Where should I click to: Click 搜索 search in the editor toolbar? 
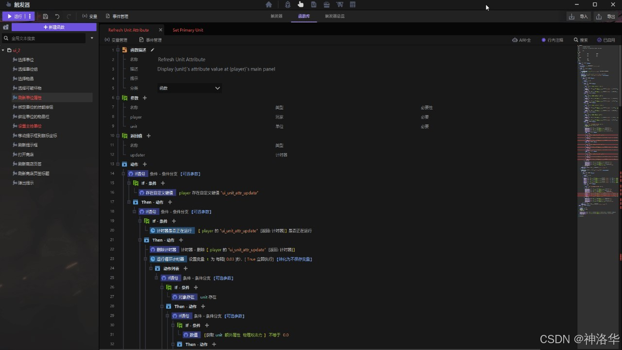(x=581, y=40)
